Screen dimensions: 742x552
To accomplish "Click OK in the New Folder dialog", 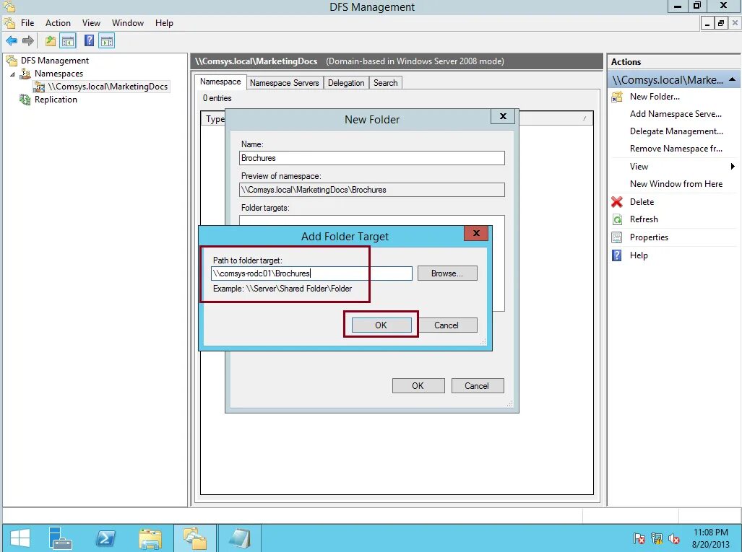I will pyautogui.click(x=418, y=385).
